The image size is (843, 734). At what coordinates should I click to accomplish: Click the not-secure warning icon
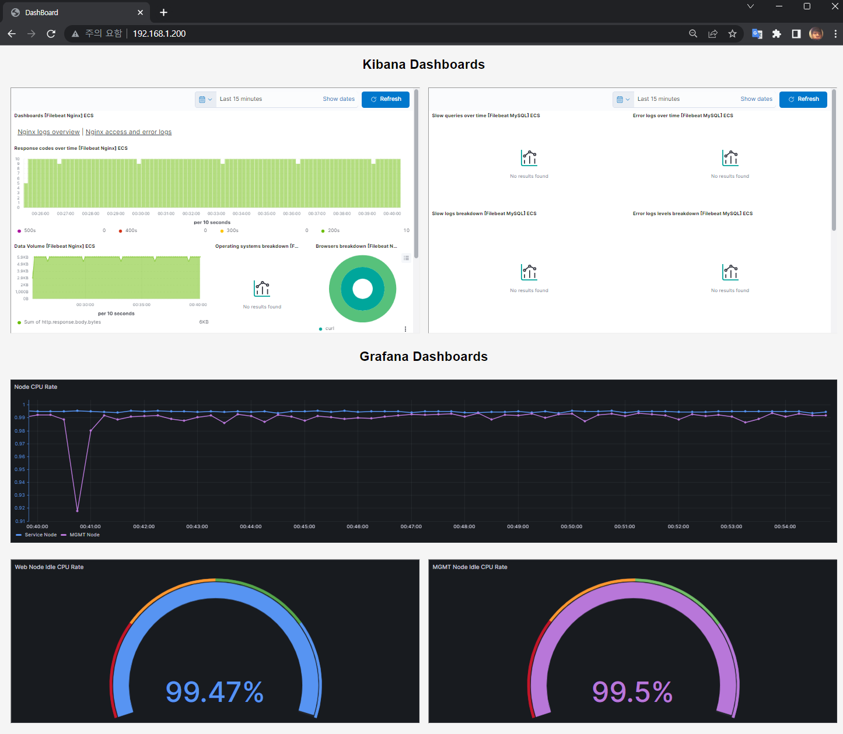pyautogui.click(x=75, y=34)
